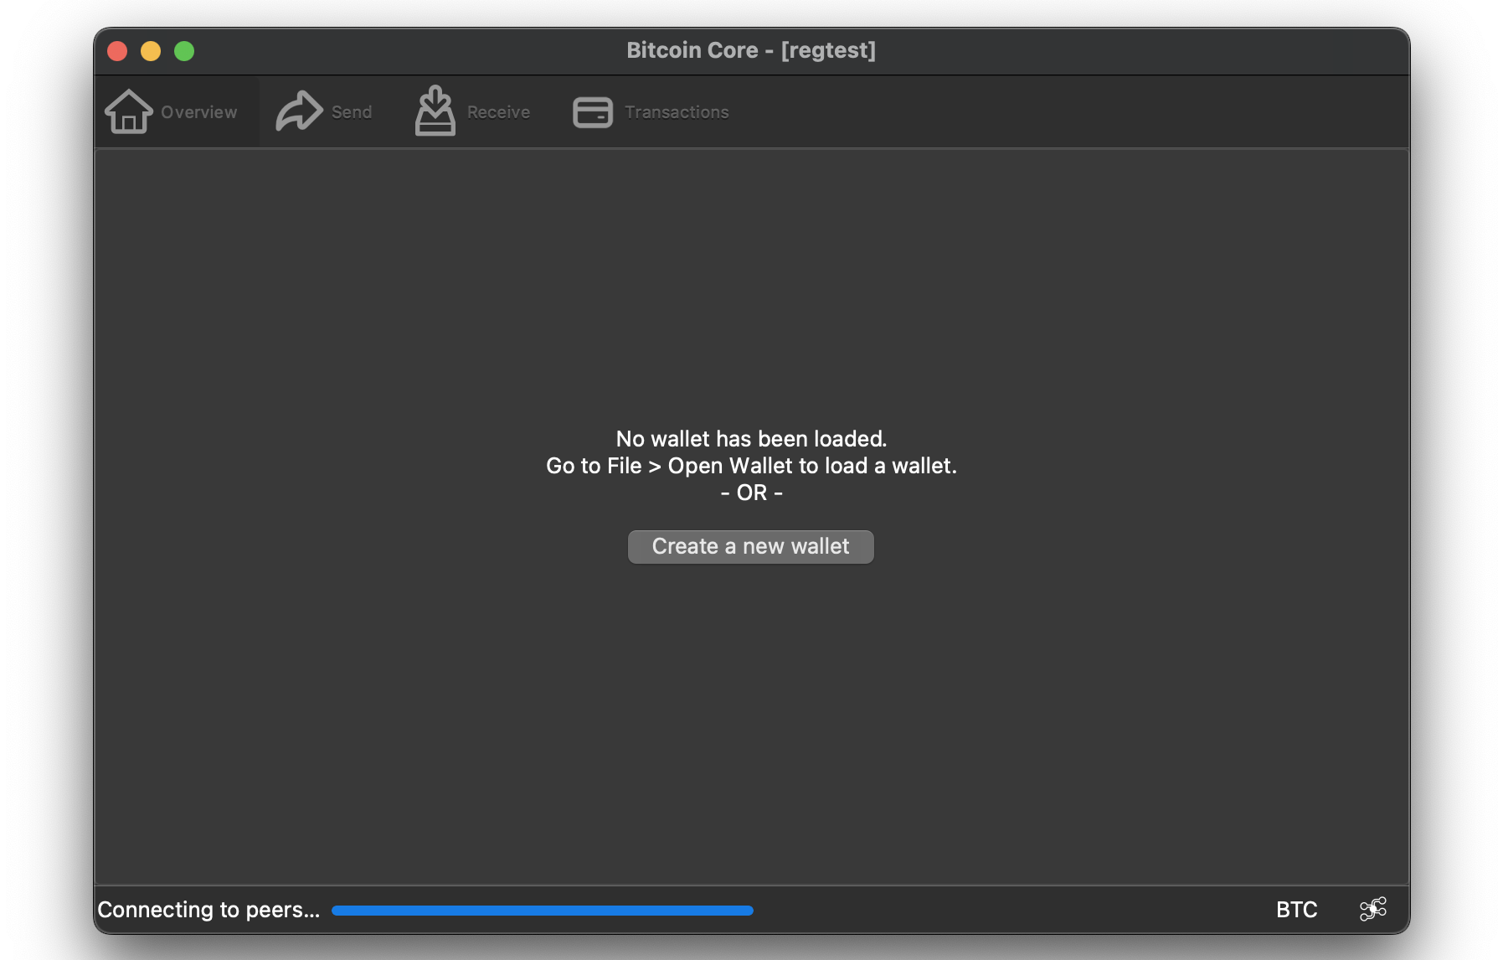This screenshot has height=960, width=1503.
Task: Select the Send arrow icon
Action: tap(299, 111)
